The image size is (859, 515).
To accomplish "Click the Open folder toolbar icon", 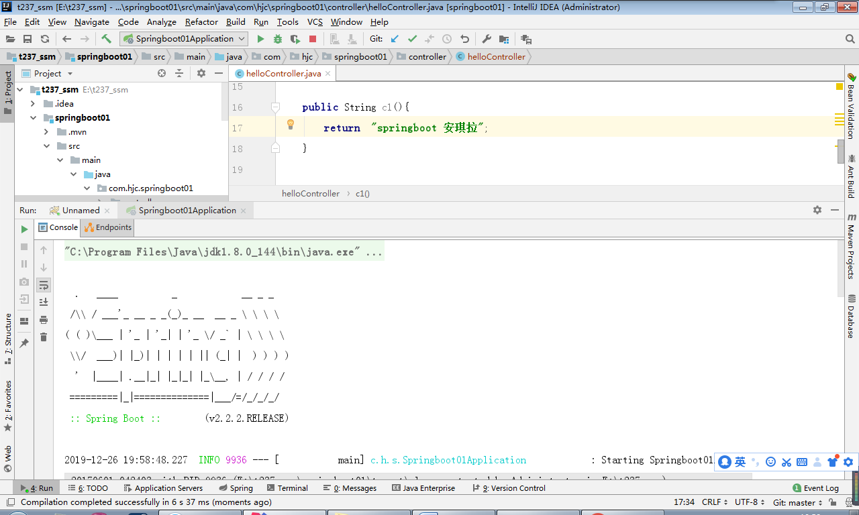I will coord(10,39).
